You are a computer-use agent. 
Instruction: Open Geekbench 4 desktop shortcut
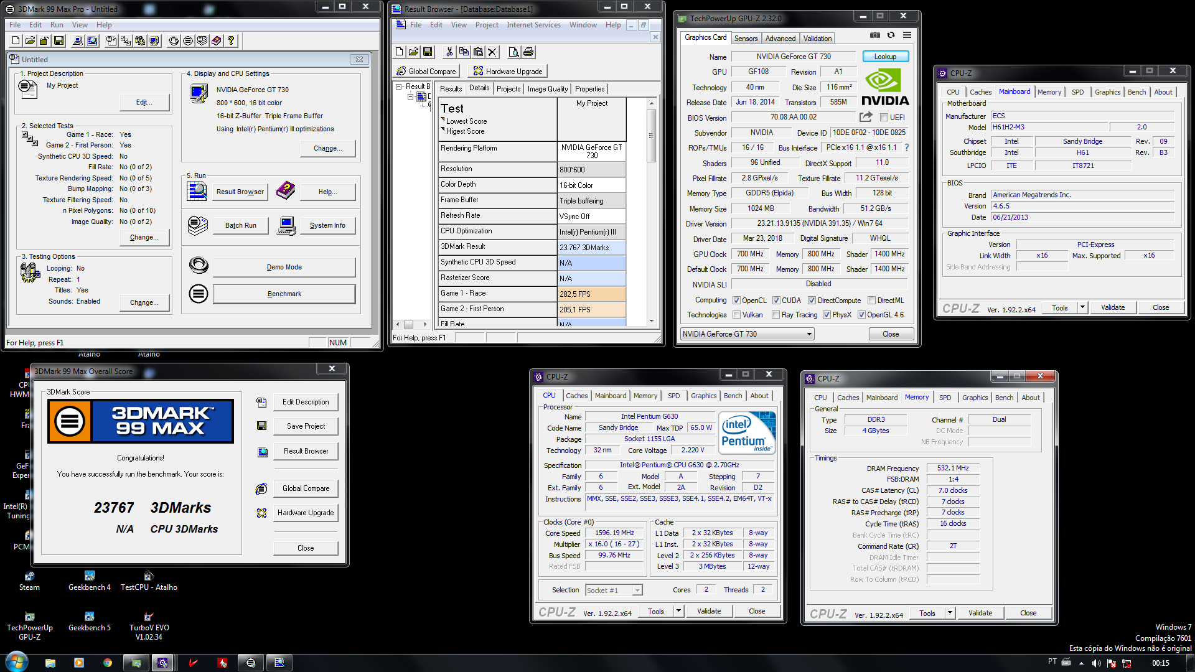click(90, 581)
